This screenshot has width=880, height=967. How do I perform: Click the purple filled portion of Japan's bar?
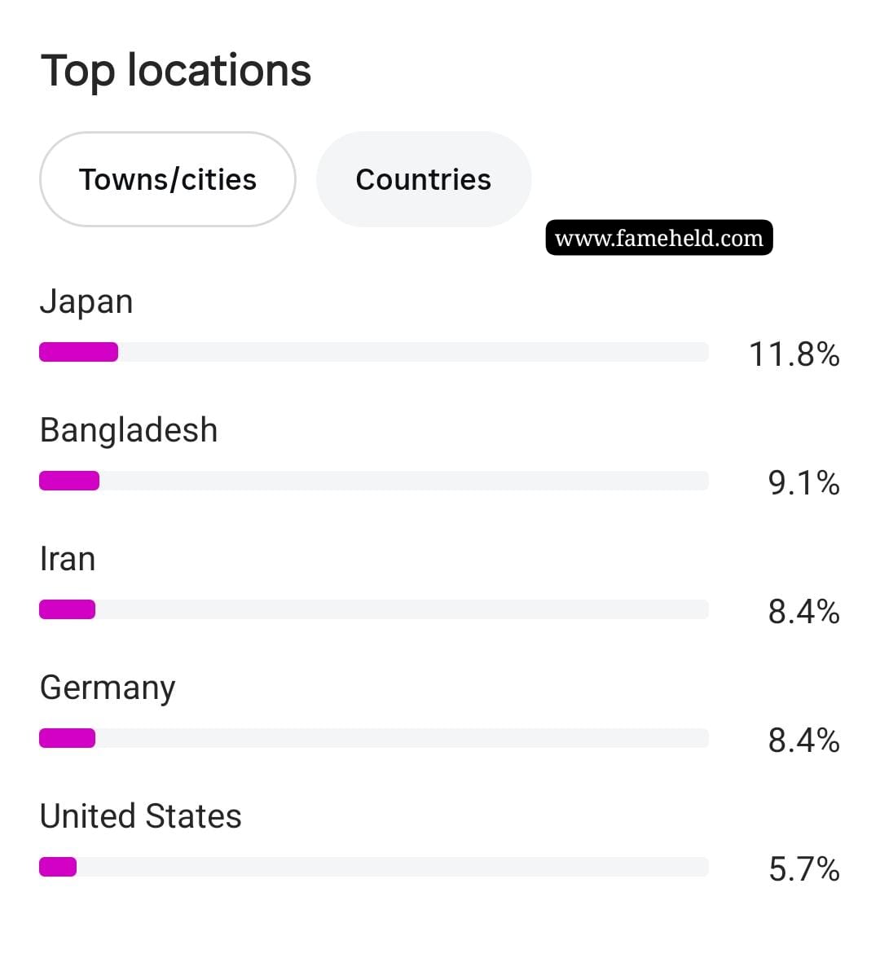[x=78, y=352]
